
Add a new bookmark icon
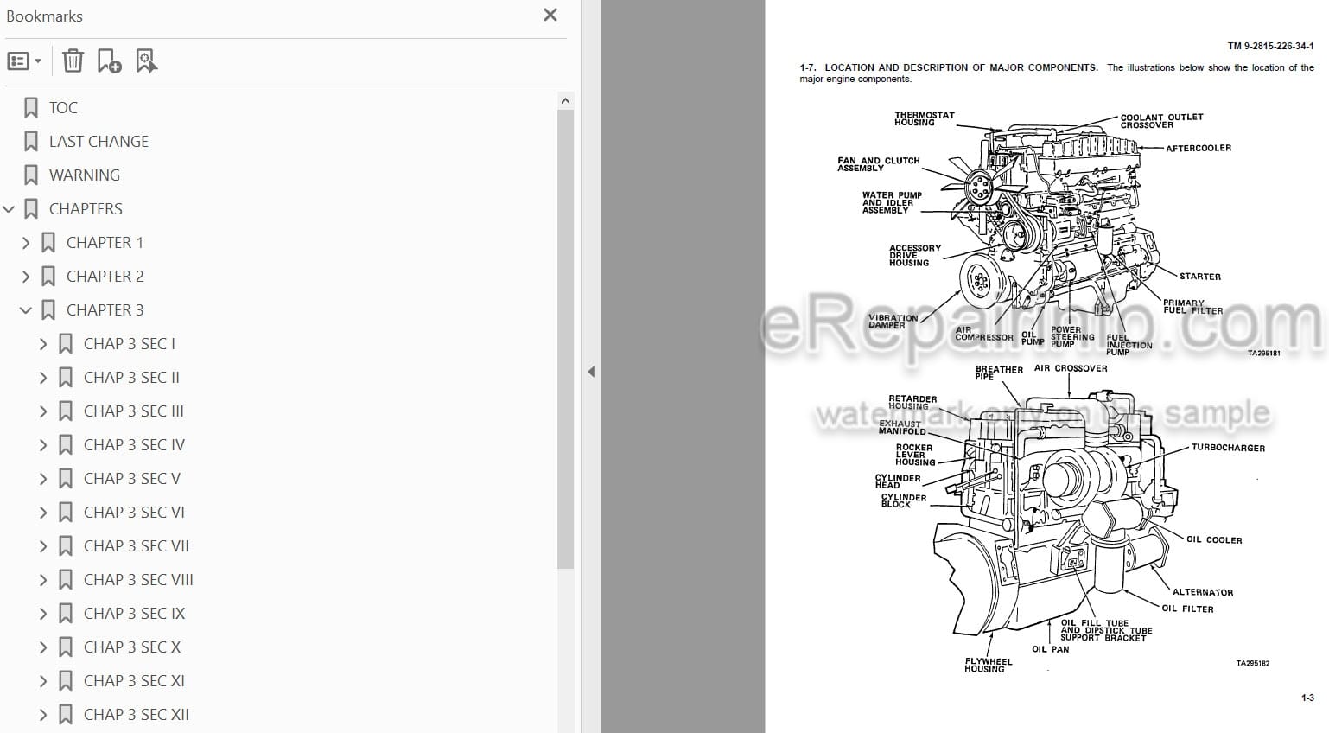click(109, 61)
